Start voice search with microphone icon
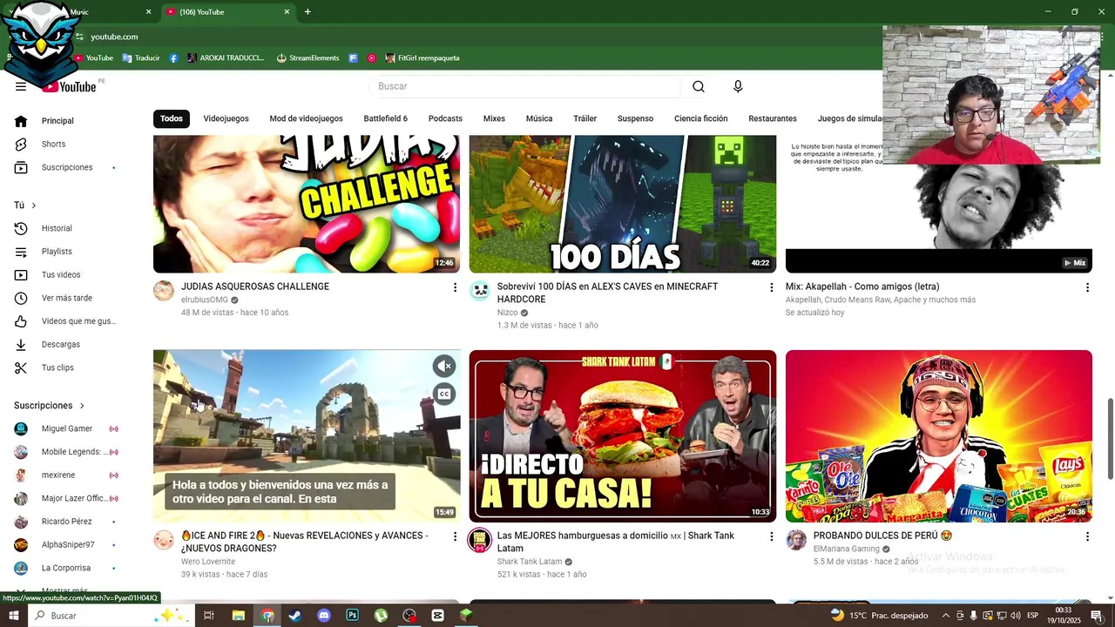Viewport: 1115px width, 627px height. (738, 86)
